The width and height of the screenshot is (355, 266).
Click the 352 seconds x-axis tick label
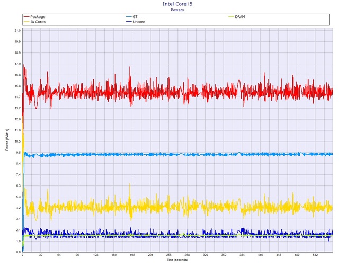pos(224,255)
